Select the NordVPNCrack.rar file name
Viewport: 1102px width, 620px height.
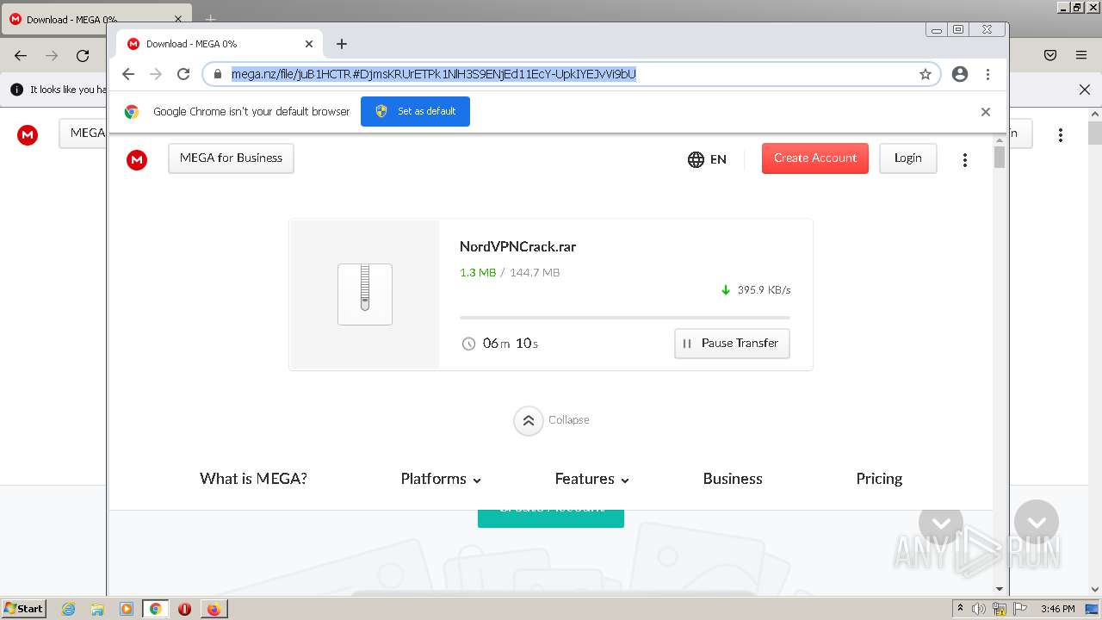[x=517, y=246]
